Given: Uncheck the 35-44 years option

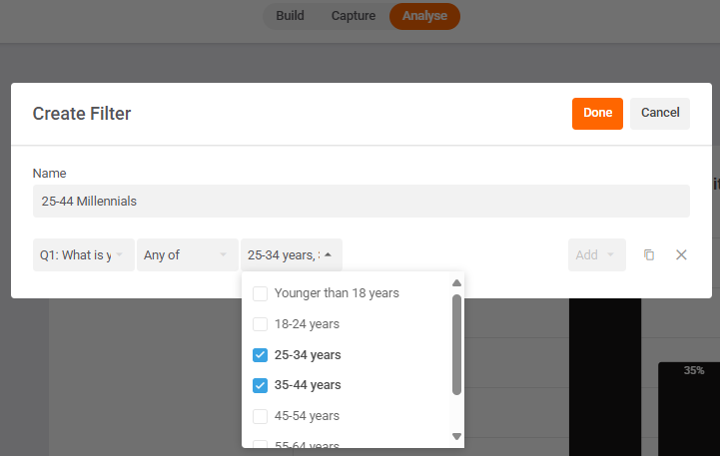Looking at the screenshot, I should (x=261, y=385).
